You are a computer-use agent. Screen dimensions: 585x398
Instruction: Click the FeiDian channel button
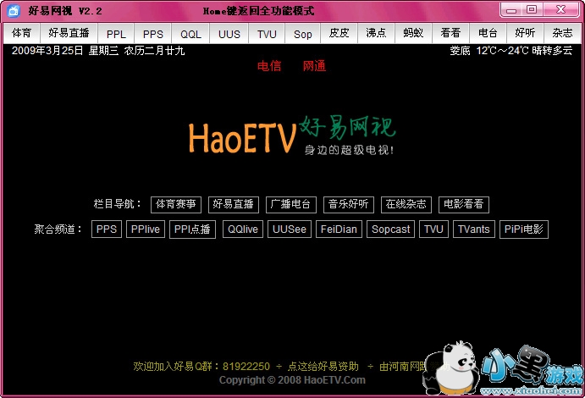[x=339, y=229]
